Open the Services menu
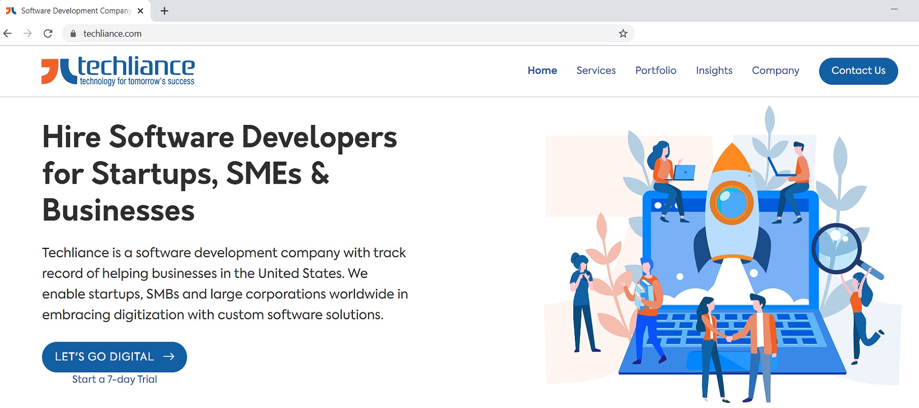 596,70
